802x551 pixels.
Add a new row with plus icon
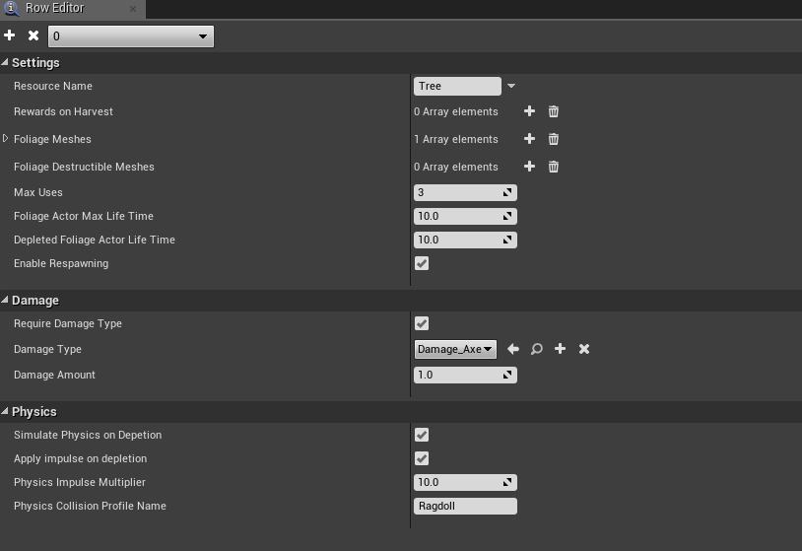click(x=9, y=35)
